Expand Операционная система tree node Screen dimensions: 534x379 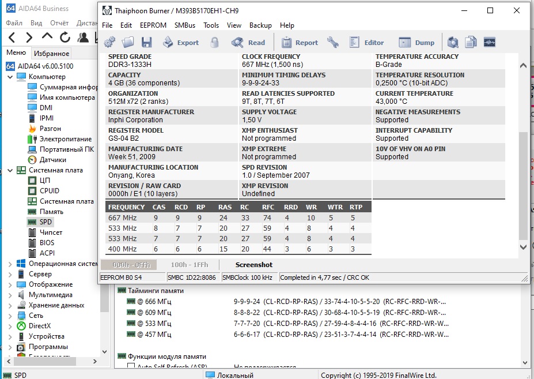point(10,264)
